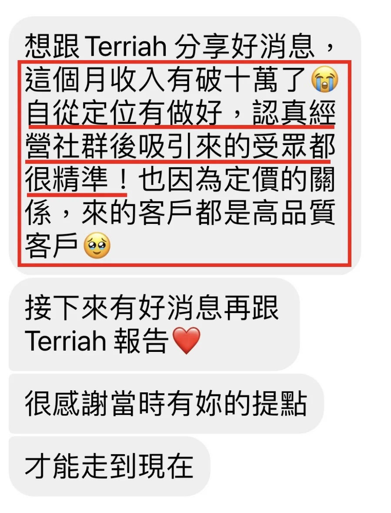Click the red heart emoji
Screen dimensions: 391x513
(x=186, y=340)
